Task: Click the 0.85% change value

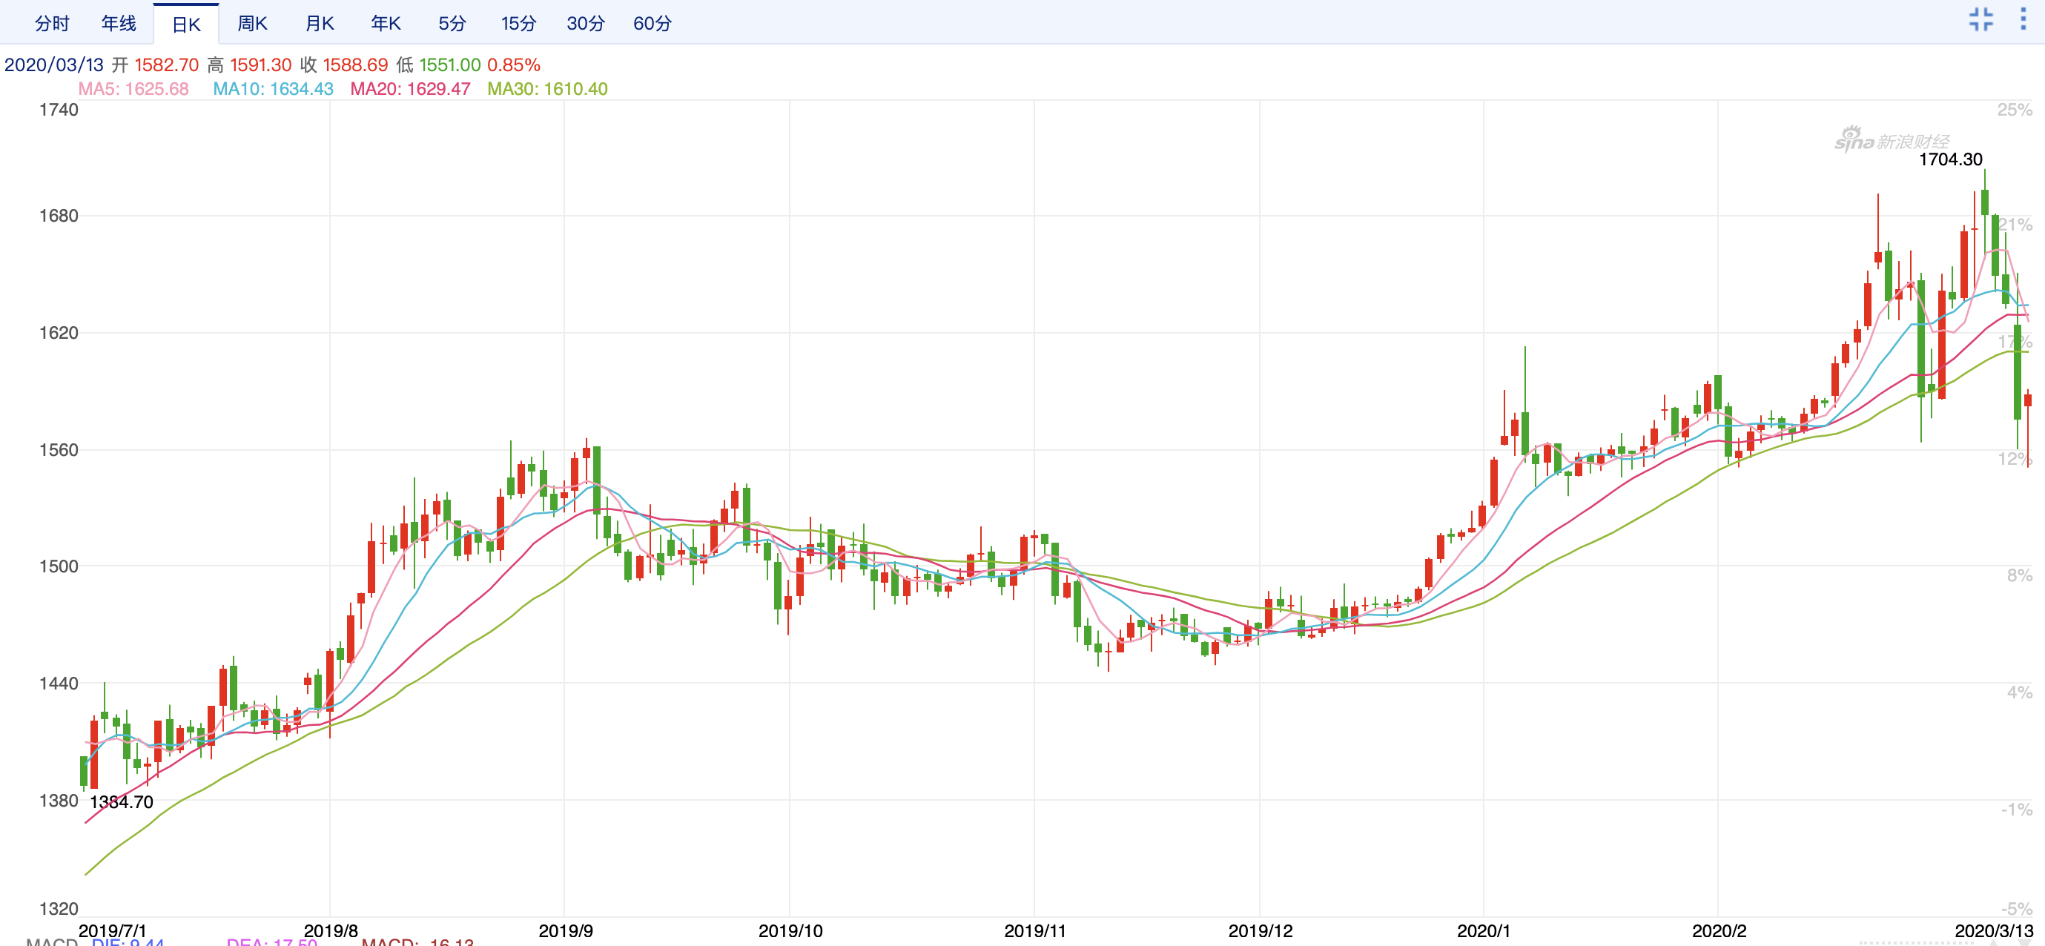Action: (x=514, y=65)
